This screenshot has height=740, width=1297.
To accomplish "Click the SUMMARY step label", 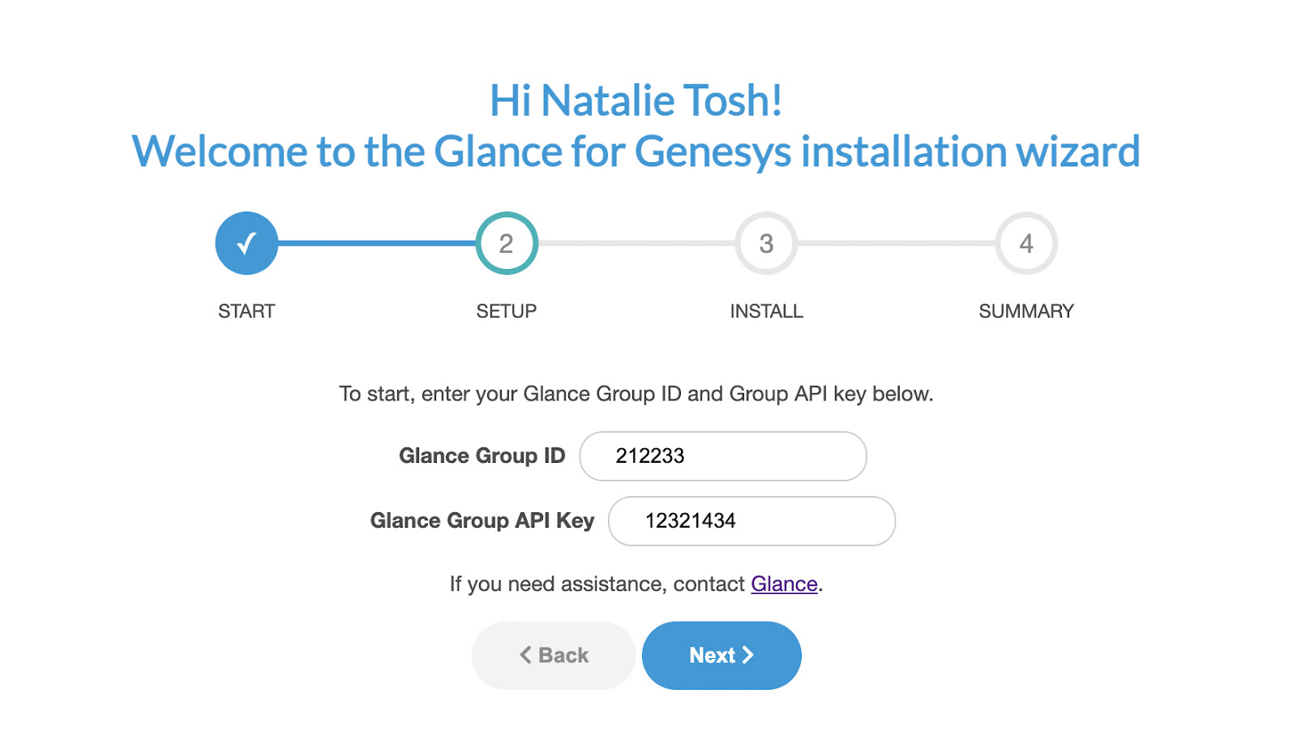I will 1026,311.
